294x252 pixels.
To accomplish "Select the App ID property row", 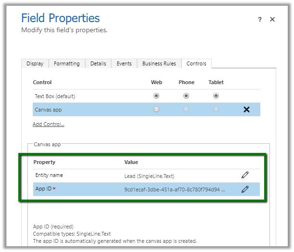I will click(x=77, y=189).
